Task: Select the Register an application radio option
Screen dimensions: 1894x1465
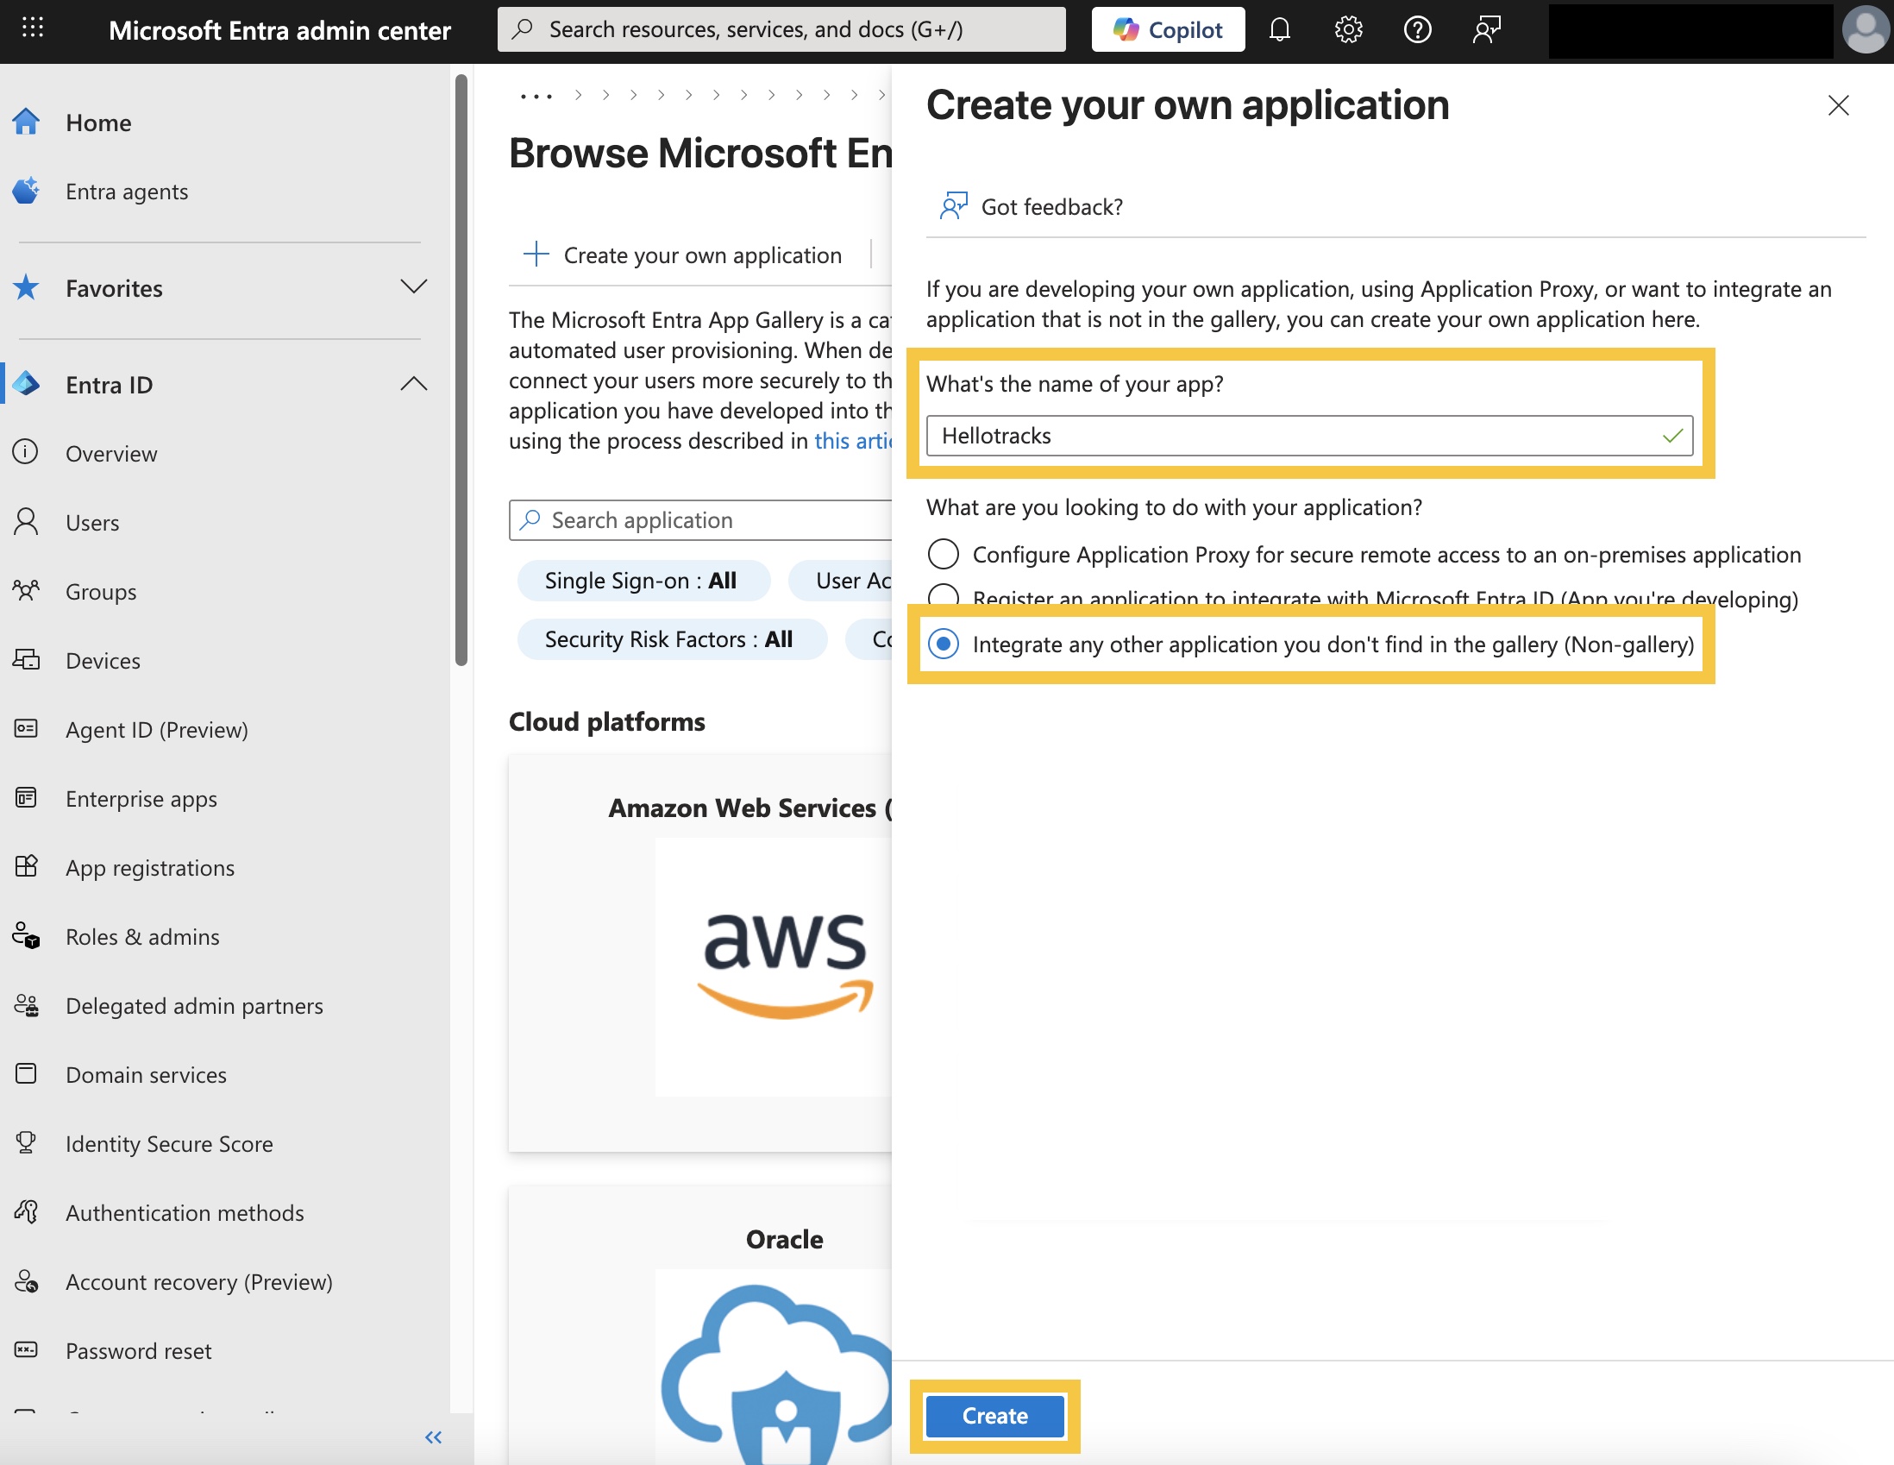Action: pyautogui.click(x=944, y=594)
